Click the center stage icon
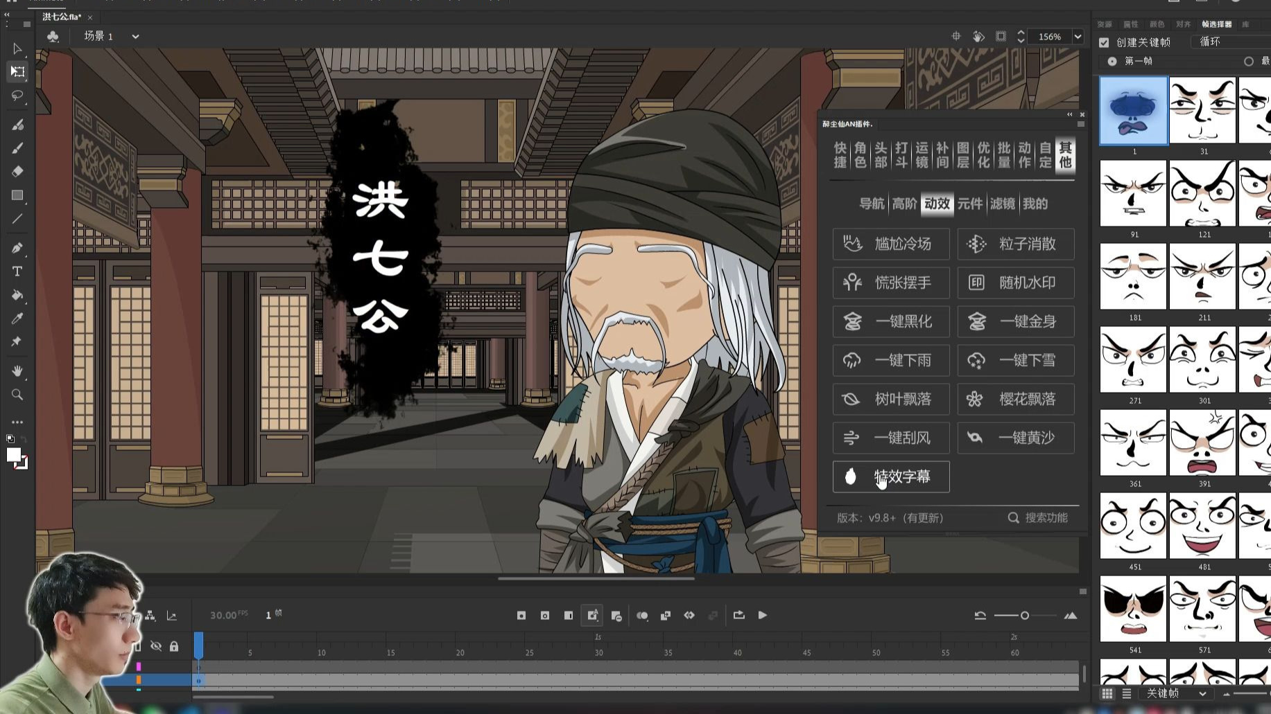Viewport: 1271px width, 714px height. point(956,36)
